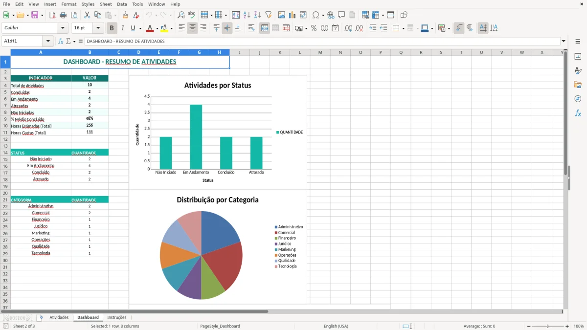Expand the Open document dropdown arrow
Image resolution: width=587 pixels, height=330 pixels.
pyautogui.click(x=27, y=15)
